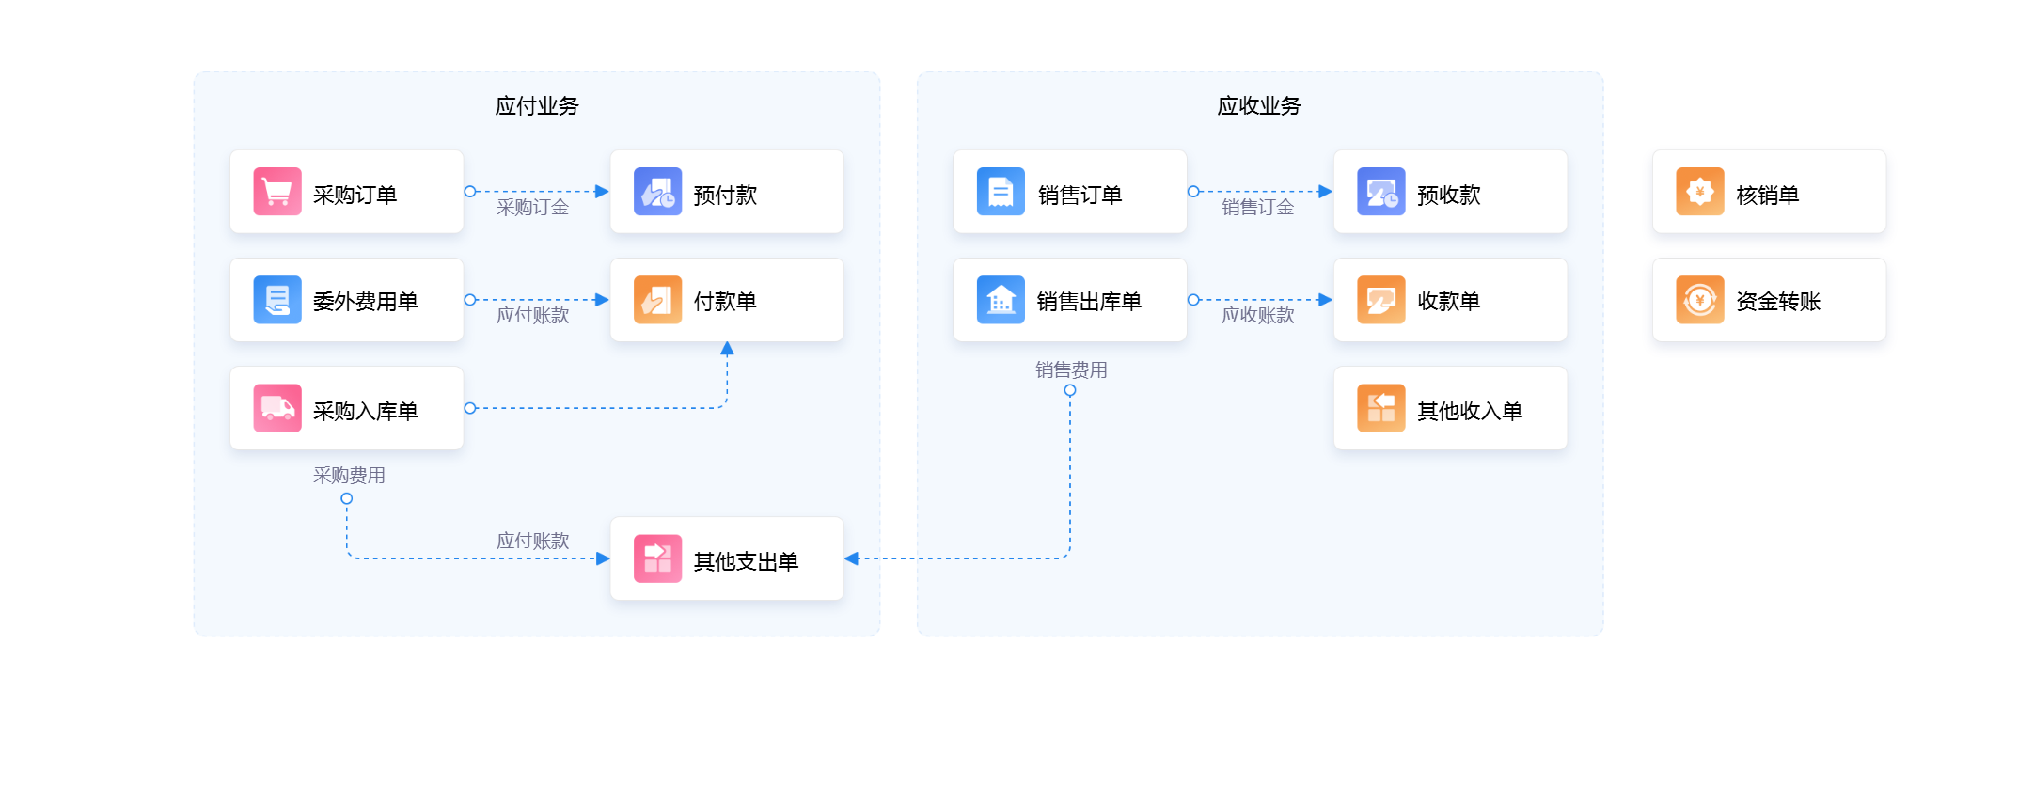
Task: Click the 采购入库单 truck icon
Action: coord(277,408)
